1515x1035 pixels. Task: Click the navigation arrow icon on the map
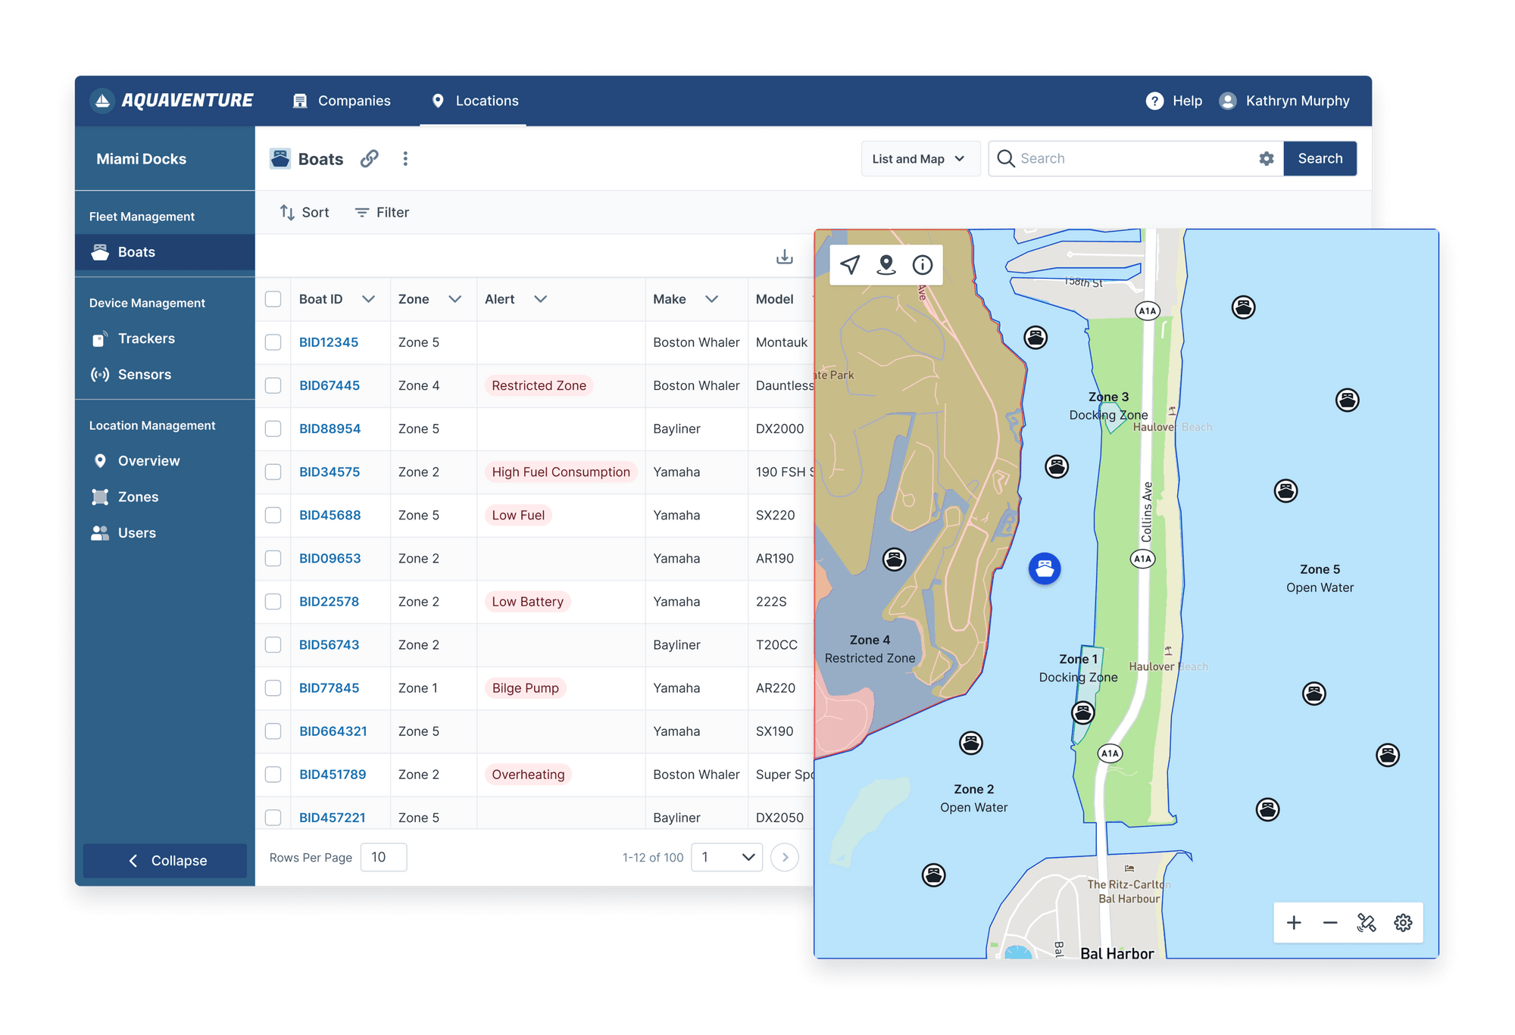(850, 264)
